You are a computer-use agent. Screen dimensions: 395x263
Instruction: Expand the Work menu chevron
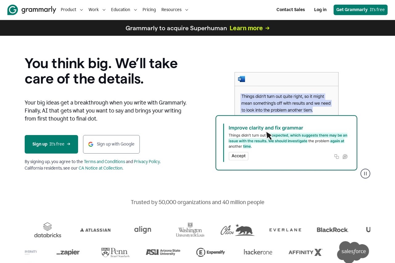pos(104,10)
